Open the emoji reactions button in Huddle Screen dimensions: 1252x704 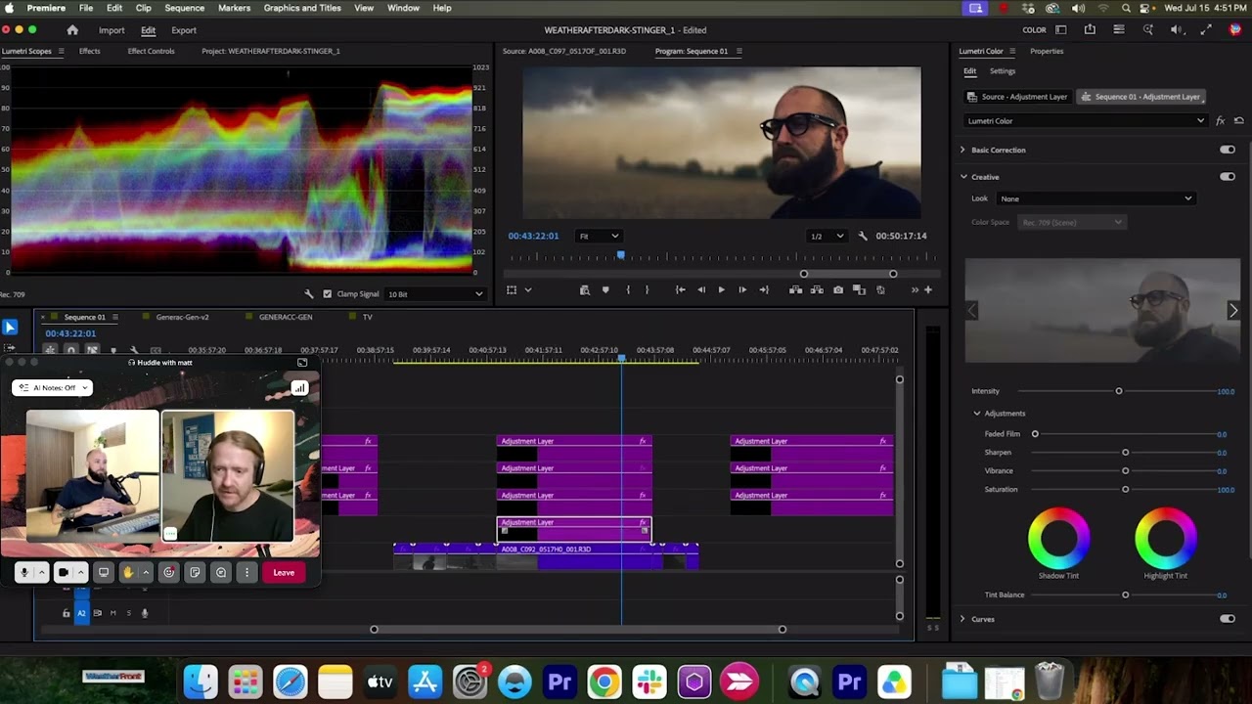(x=169, y=572)
